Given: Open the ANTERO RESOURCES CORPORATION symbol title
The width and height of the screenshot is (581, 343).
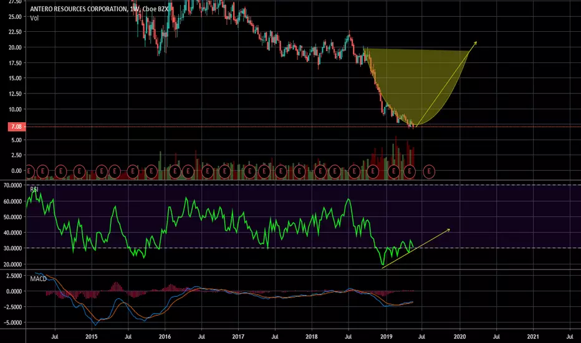Looking at the screenshot, I should [79, 9].
